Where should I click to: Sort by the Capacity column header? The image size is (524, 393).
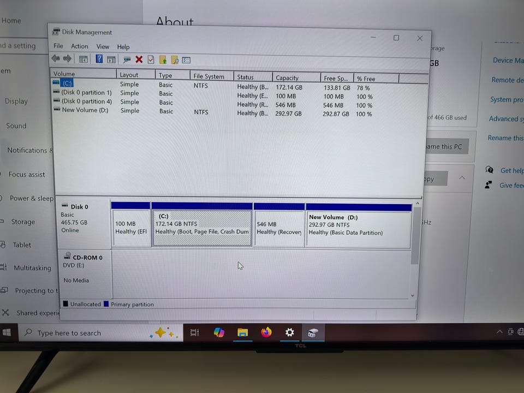click(x=296, y=78)
